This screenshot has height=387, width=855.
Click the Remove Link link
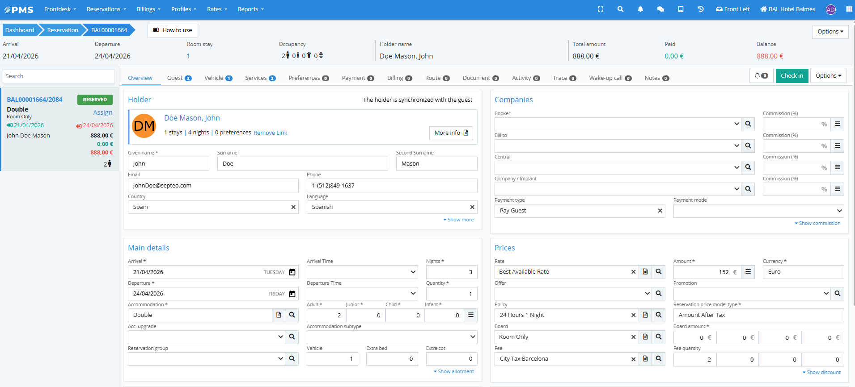[x=271, y=133]
